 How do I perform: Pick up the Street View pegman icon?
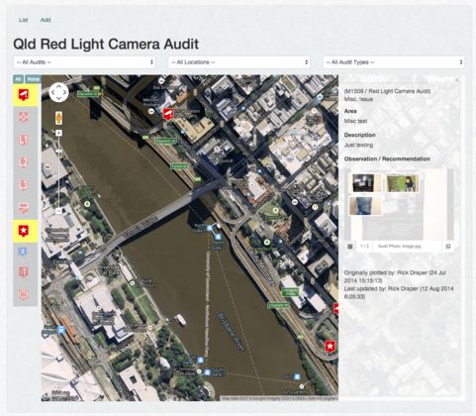pyautogui.click(x=58, y=118)
